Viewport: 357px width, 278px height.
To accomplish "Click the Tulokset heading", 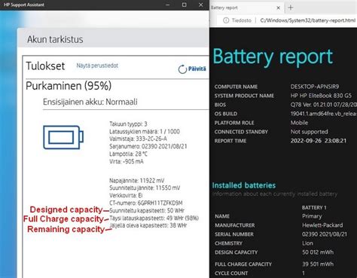I will (x=45, y=66).
